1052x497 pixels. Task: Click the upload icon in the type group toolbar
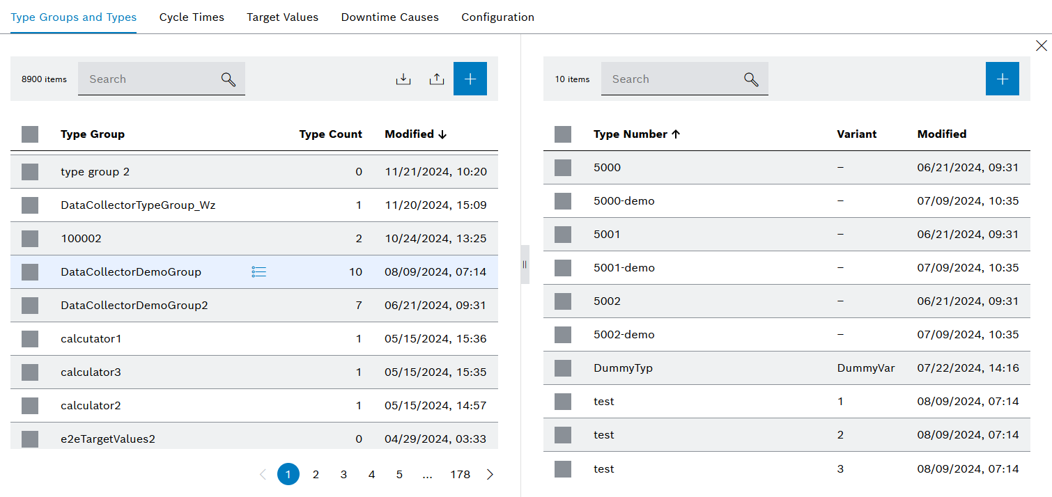pyautogui.click(x=437, y=79)
